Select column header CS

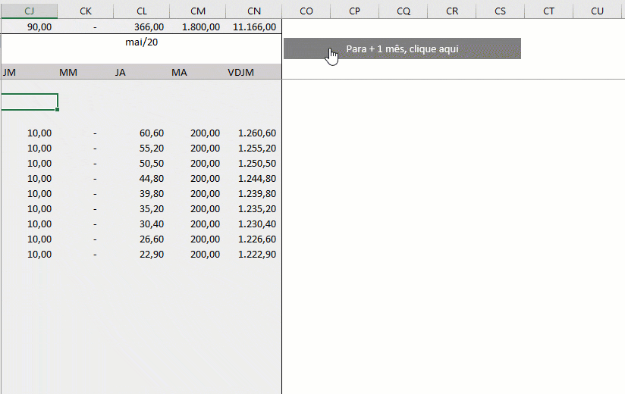500,11
